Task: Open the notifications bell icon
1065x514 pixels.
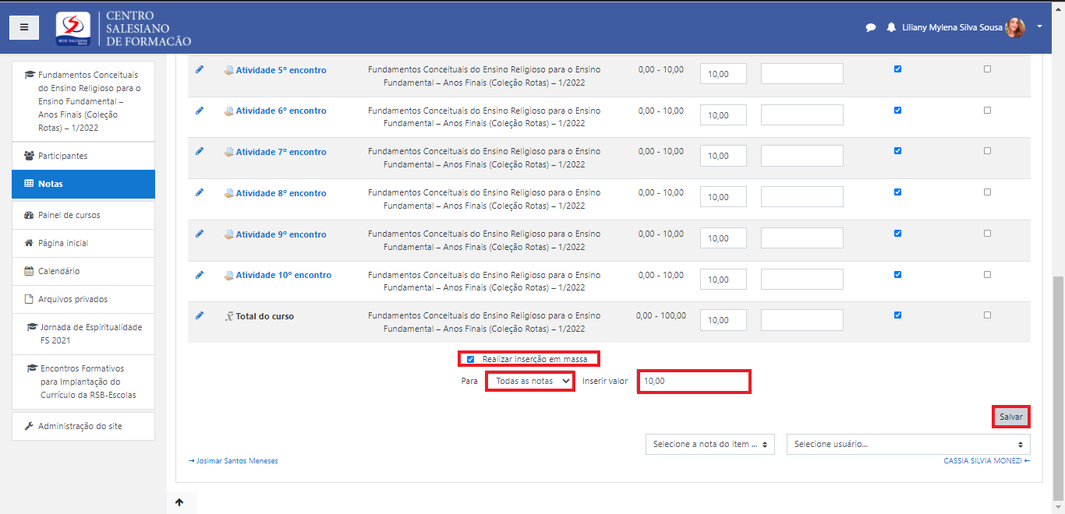Action: point(891,27)
